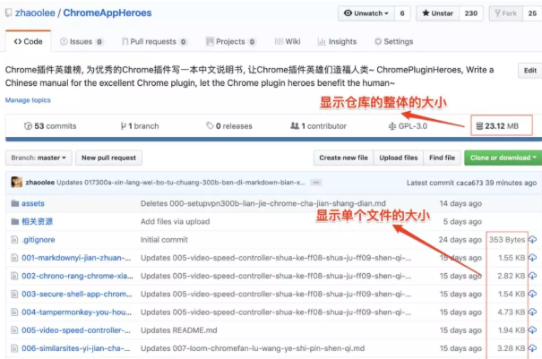Open Clone or download dropdown
Viewport: 542px width, 359px height.
click(503, 158)
